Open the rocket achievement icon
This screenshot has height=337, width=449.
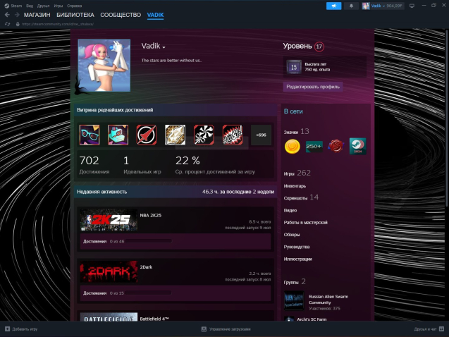(x=147, y=135)
